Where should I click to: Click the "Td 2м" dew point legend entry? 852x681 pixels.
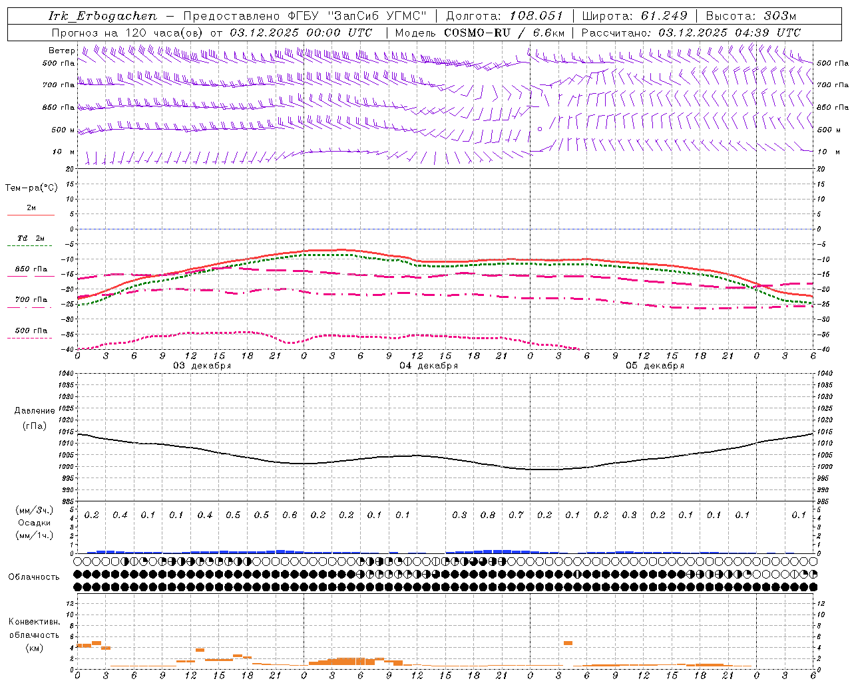[x=31, y=238]
